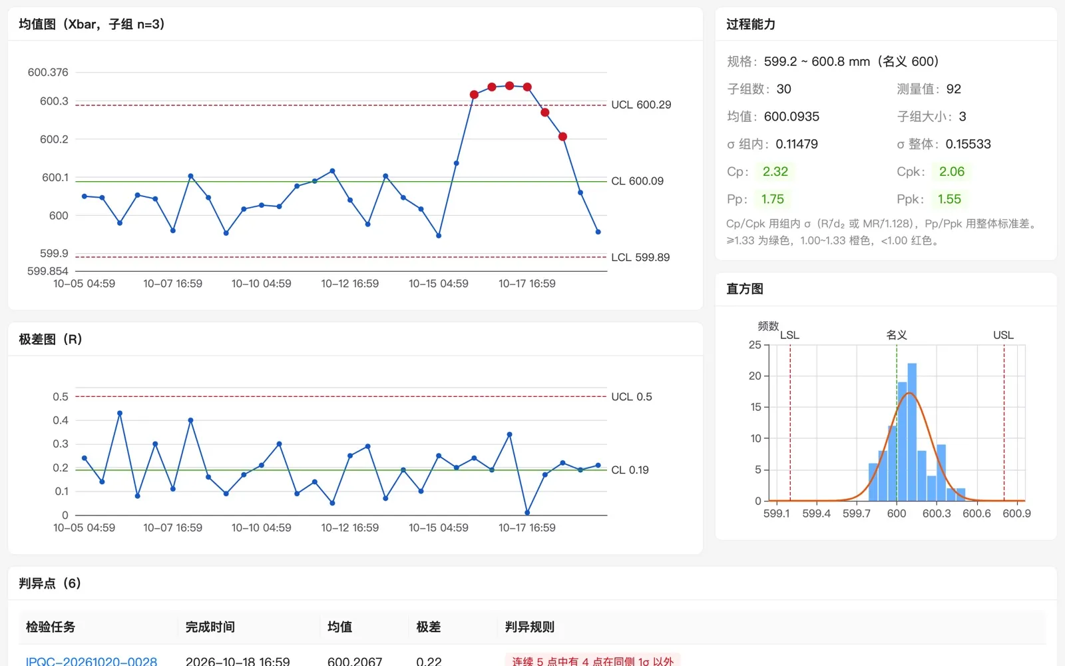
Task: Click the 均值 value 600.0935
Action: (x=791, y=117)
